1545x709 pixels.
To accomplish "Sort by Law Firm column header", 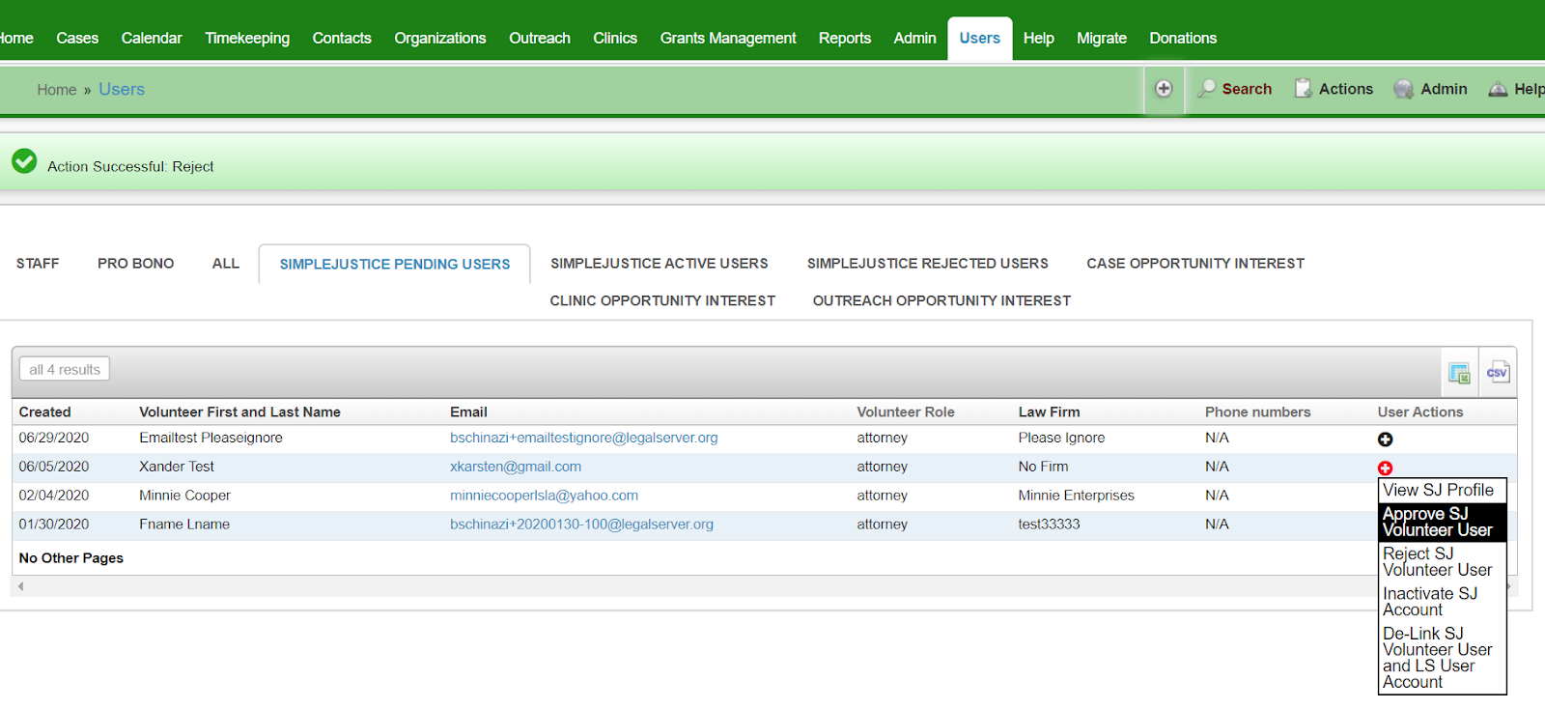I will 1049,411.
